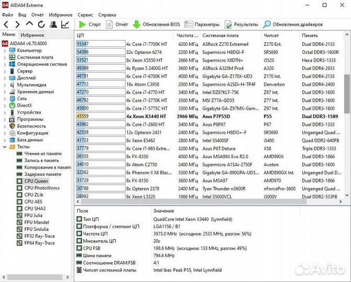Sort by the Чипсет column header
The width and height of the screenshot is (351, 282).
(x=280, y=36)
